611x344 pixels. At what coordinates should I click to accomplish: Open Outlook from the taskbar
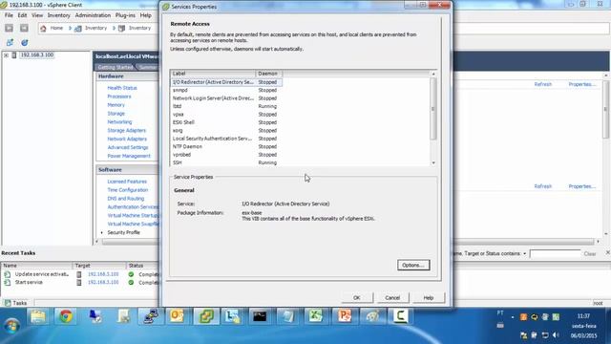point(177,316)
